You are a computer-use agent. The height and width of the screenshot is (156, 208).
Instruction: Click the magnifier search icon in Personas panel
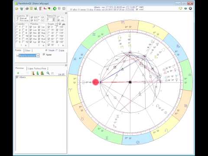[48, 73]
